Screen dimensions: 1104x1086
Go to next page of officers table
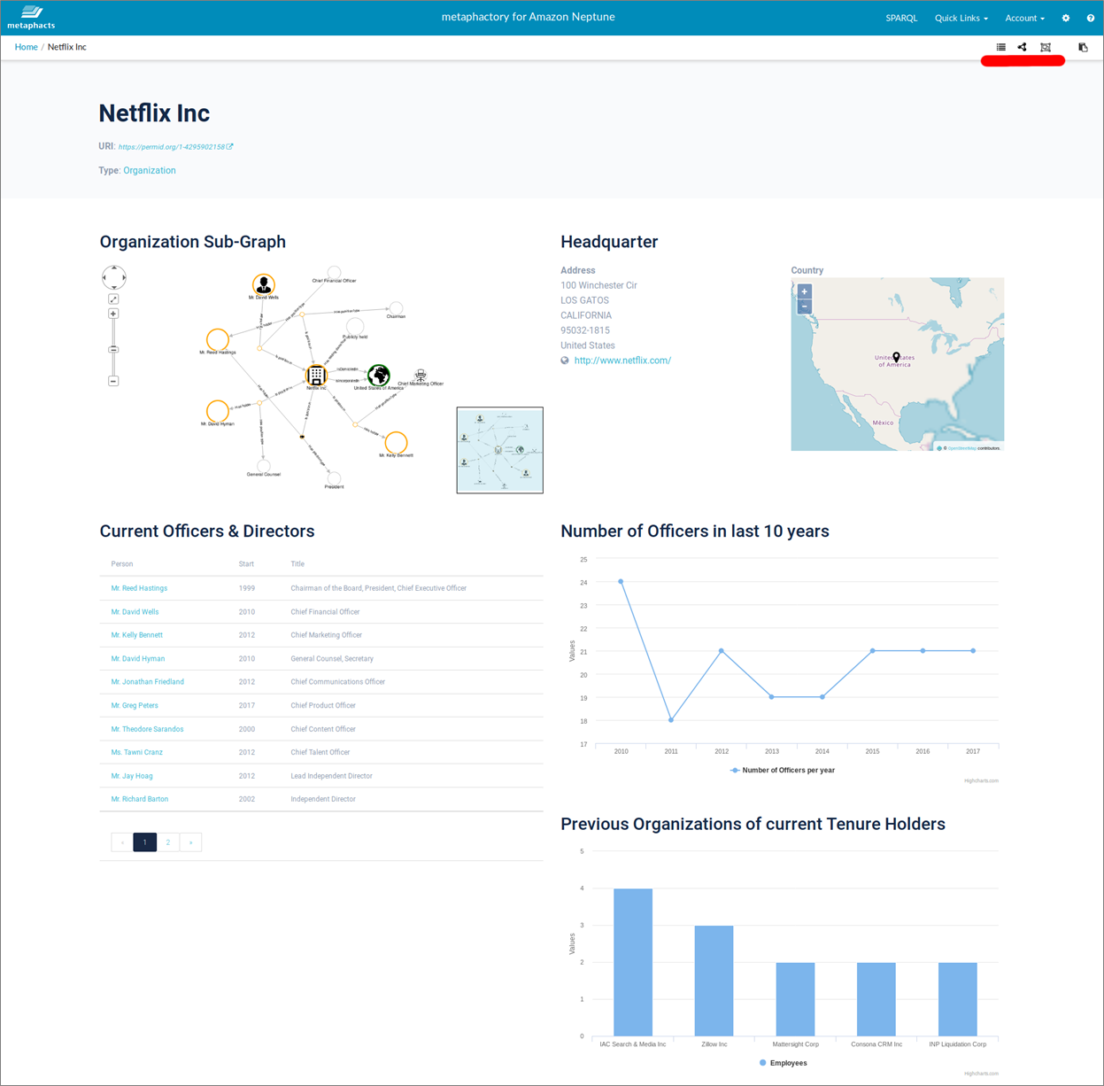(190, 842)
